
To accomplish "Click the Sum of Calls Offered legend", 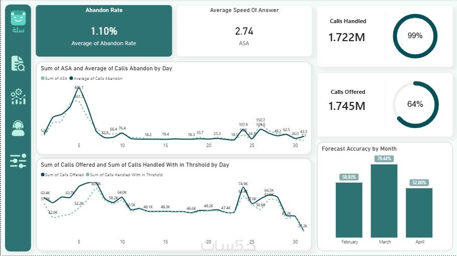I will pos(62,175).
